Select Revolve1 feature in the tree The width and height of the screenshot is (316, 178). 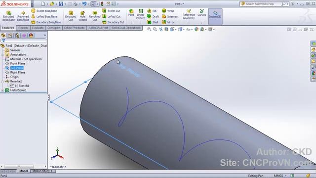pos(16,81)
